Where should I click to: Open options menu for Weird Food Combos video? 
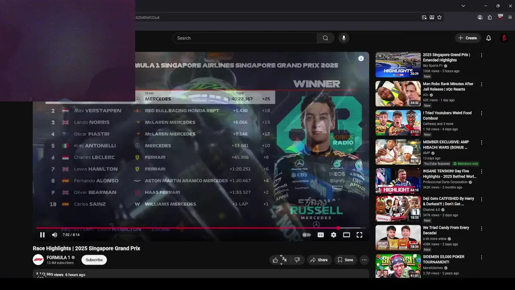(x=482, y=113)
